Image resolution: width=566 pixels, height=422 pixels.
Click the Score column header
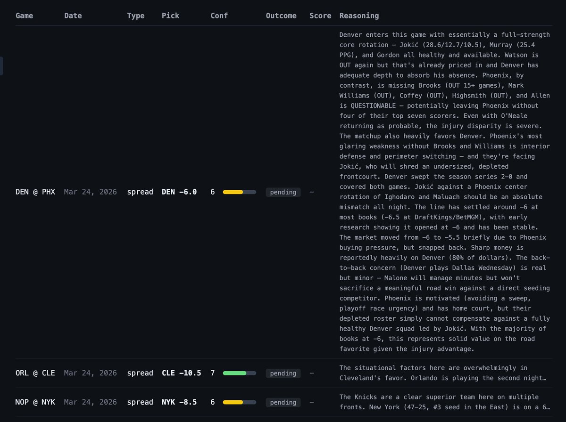coord(320,16)
